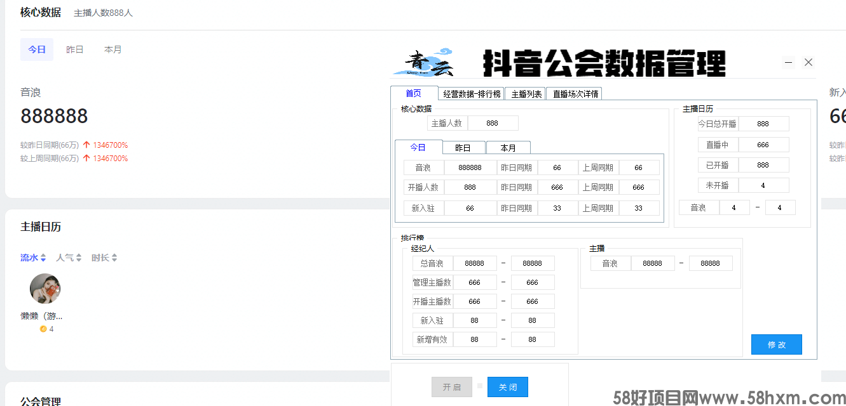
Task: Click the 关闭 button
Action: pos(508,387)
